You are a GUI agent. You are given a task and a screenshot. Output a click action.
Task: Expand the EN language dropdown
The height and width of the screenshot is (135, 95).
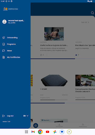click(26, 116)
